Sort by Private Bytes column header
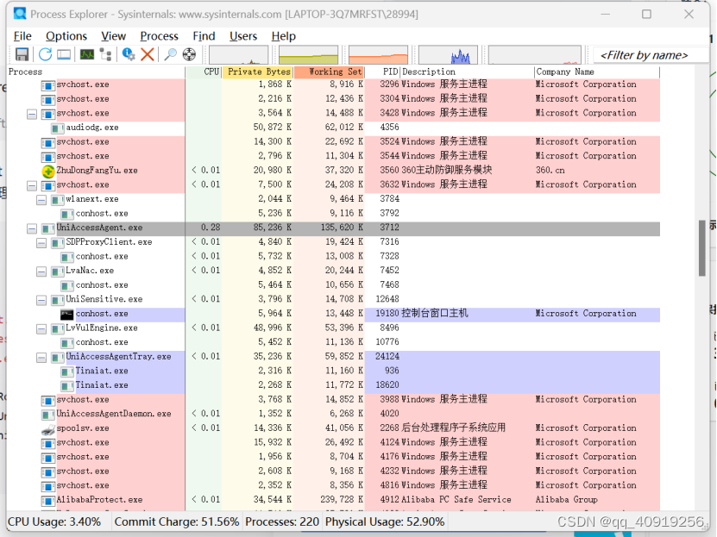The width and height of the screenshot is (717, 537). (258, 72)
